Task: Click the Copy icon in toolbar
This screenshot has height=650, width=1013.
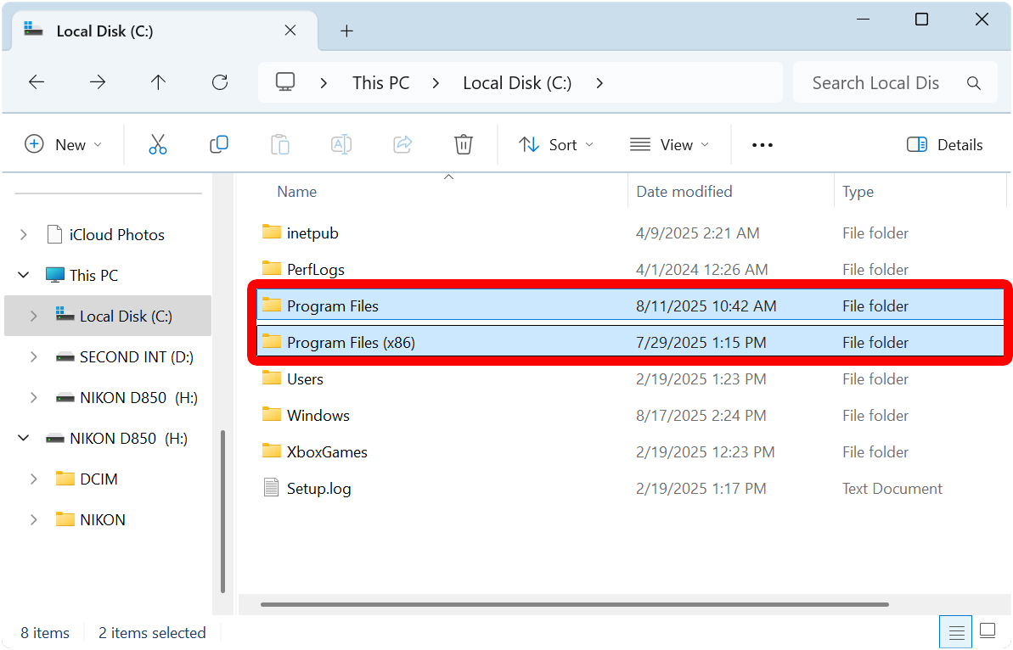Action: [219, 145]
